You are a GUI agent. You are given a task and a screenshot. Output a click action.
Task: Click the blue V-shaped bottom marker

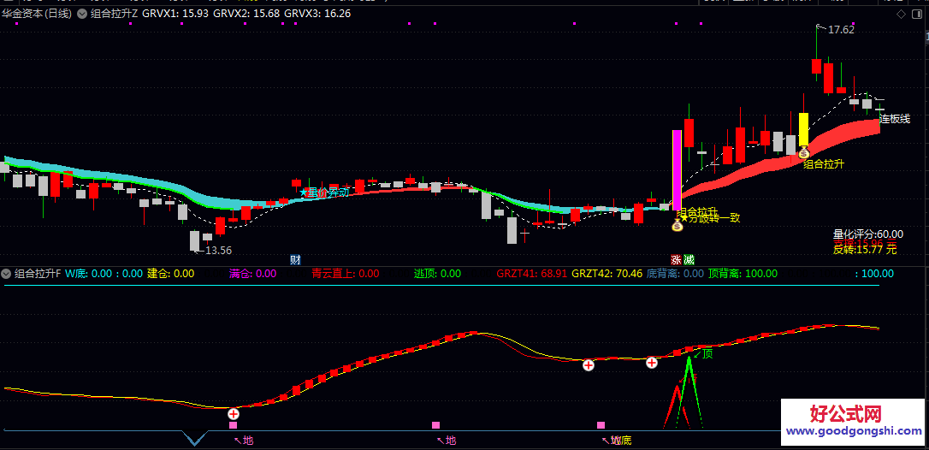(x=193, y=439)
